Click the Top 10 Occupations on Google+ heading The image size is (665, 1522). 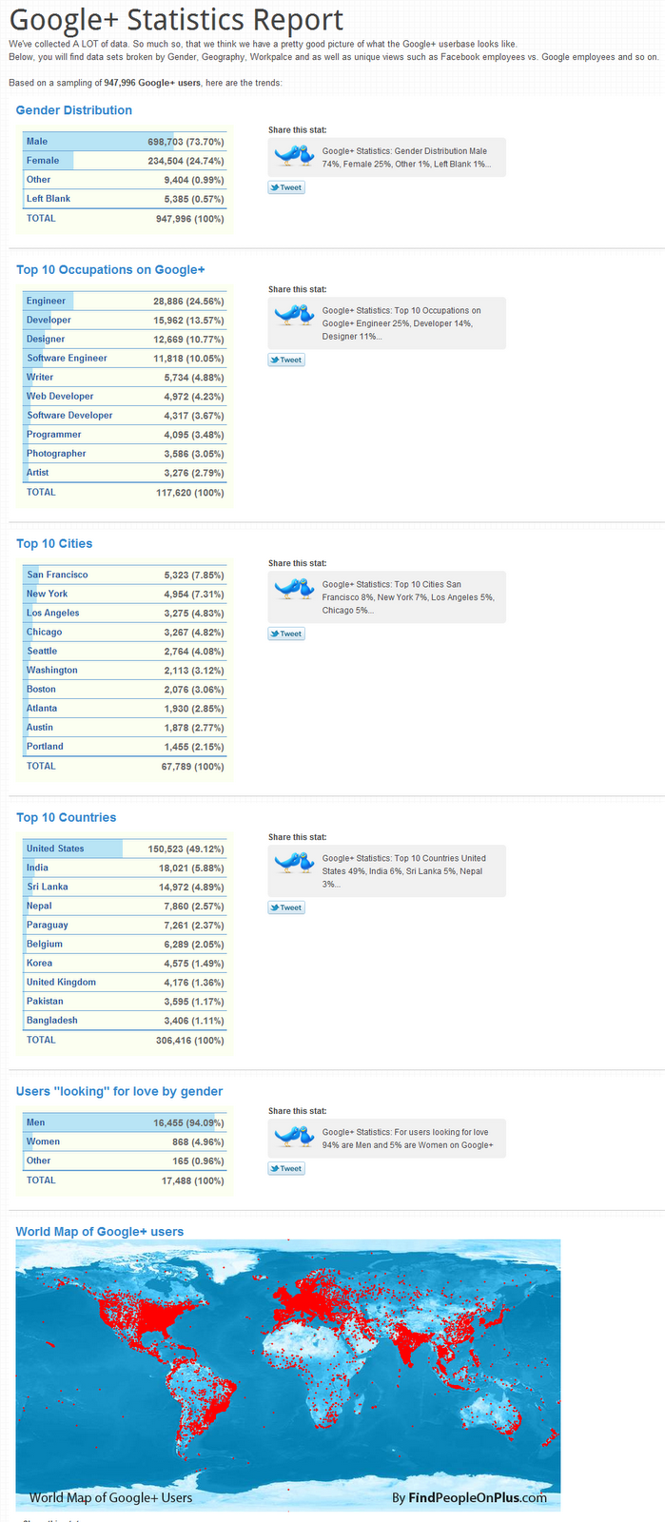(x=110, y=270)
